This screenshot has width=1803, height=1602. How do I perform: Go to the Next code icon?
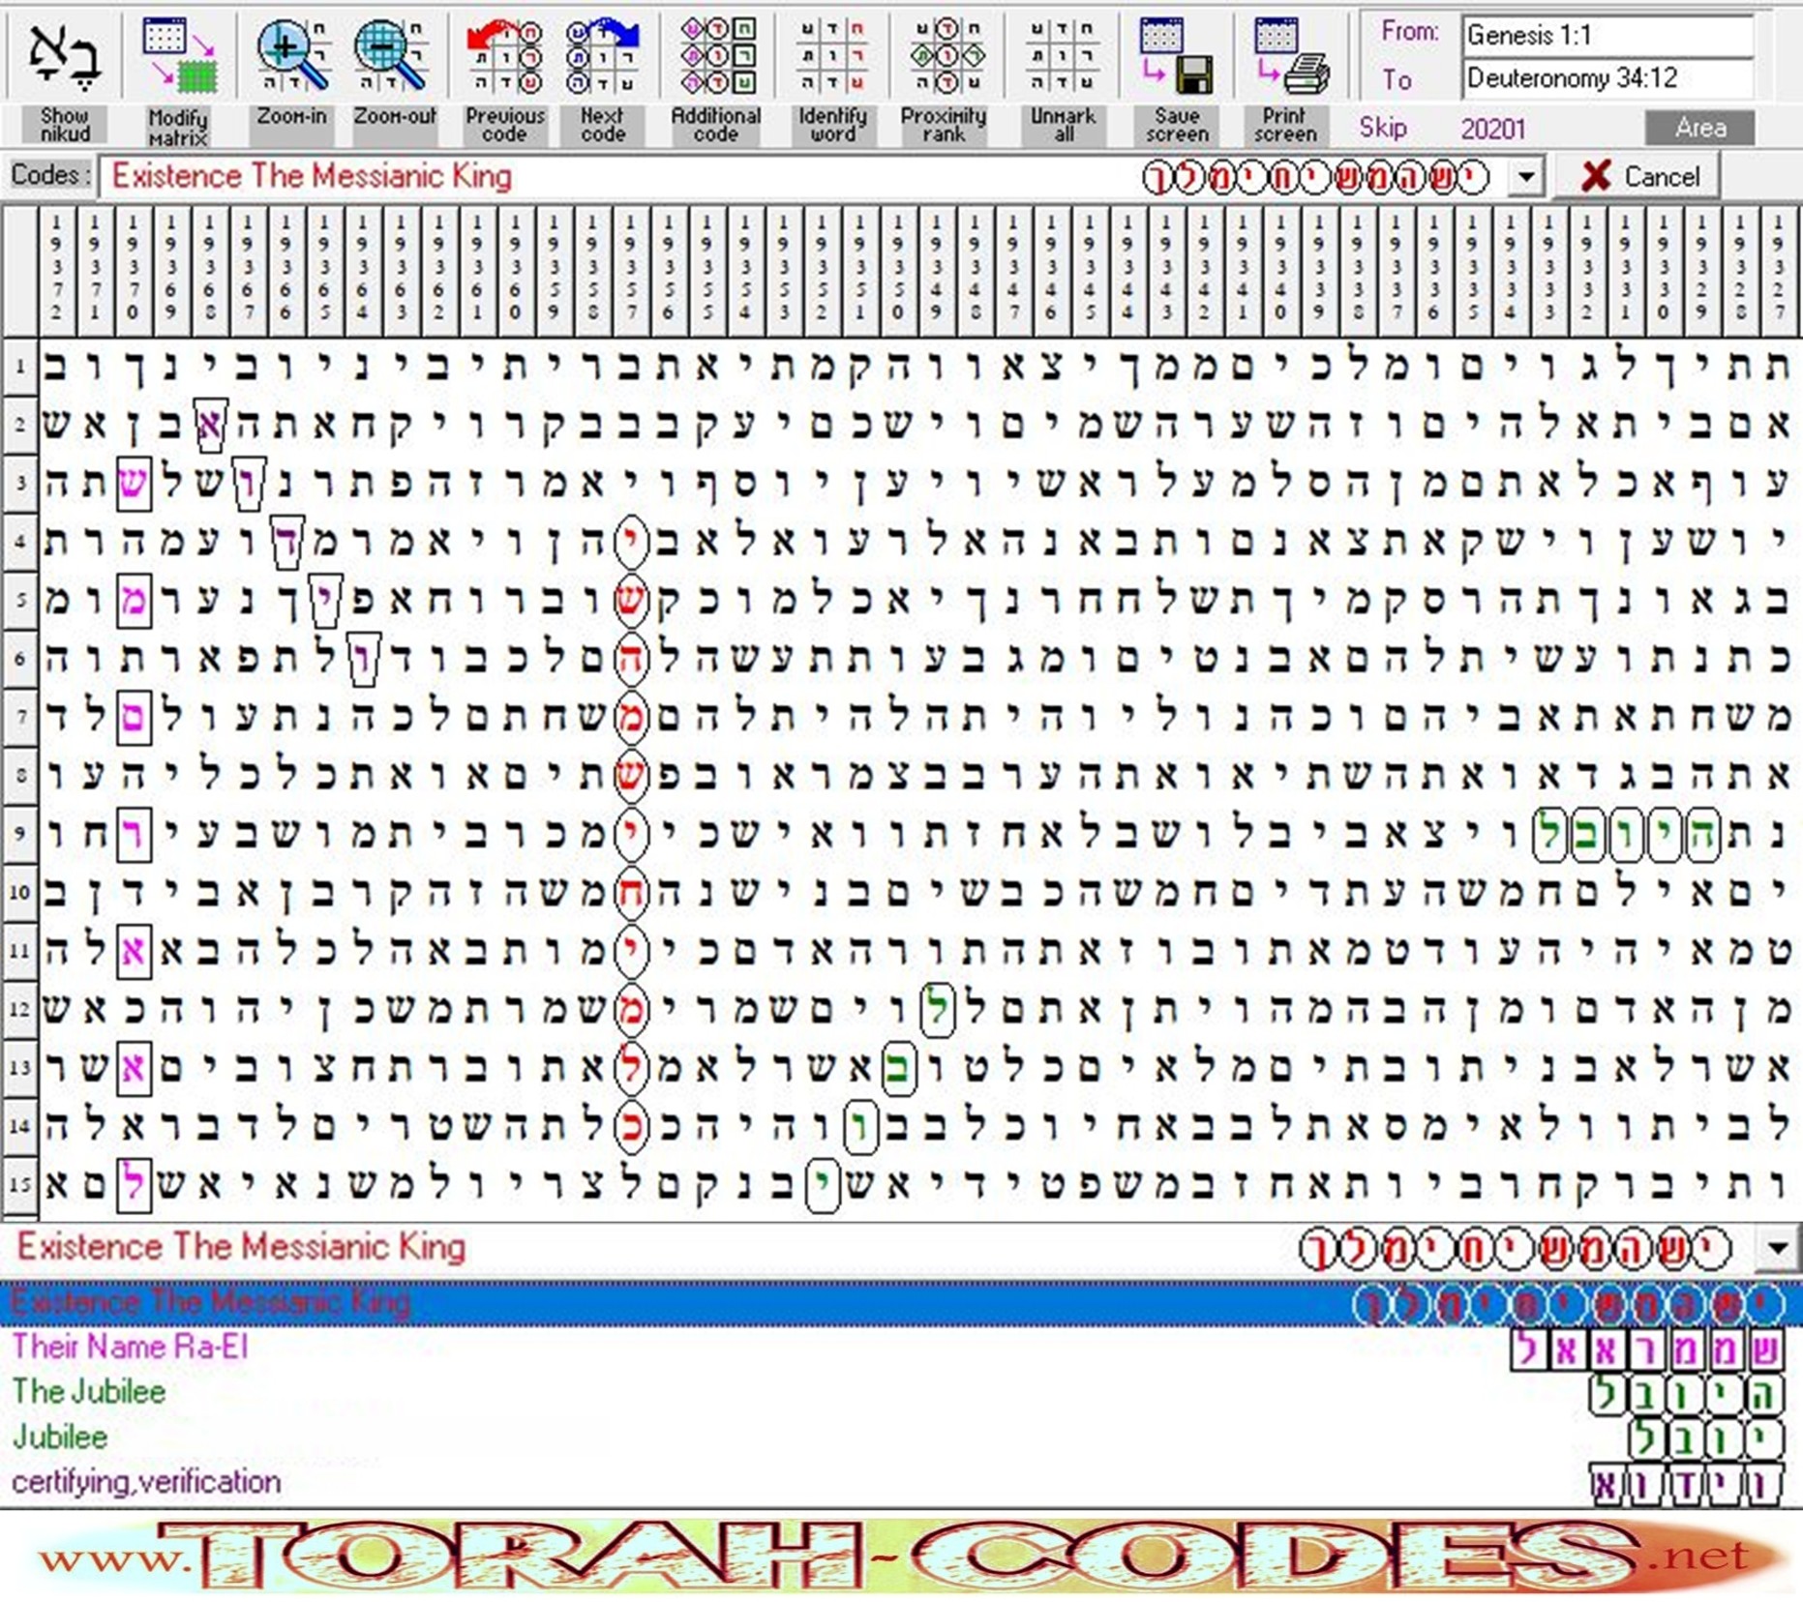coord(602,55)
